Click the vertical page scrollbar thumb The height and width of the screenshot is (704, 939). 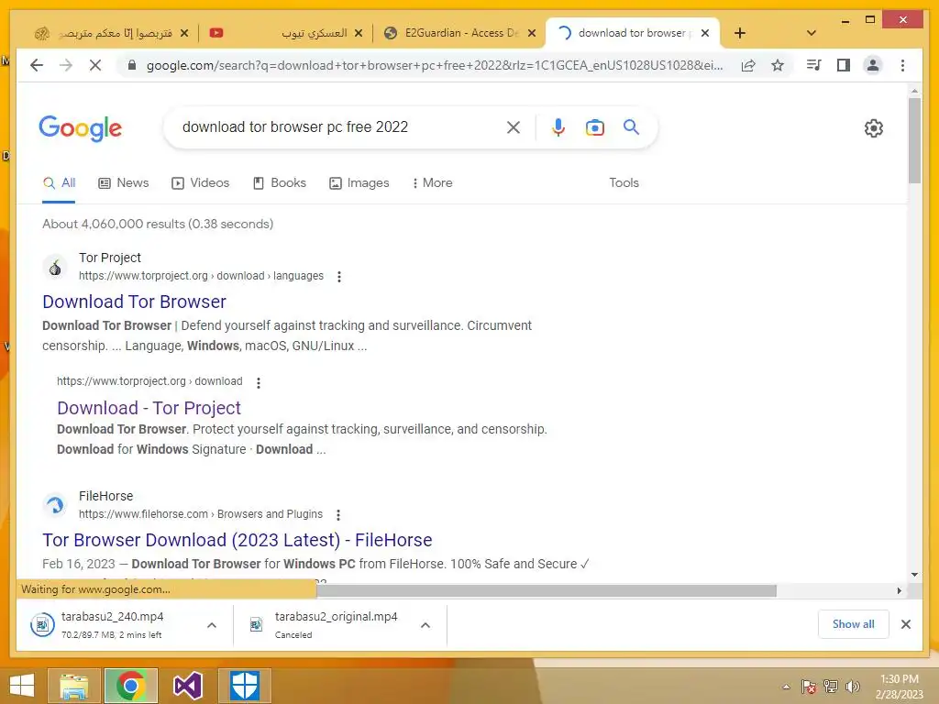click(914, 140)
